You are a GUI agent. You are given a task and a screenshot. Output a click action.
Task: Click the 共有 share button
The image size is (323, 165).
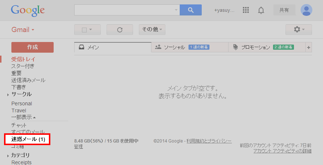click(x=284, y=10)
